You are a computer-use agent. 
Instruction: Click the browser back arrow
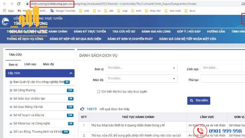pos(5,4)
